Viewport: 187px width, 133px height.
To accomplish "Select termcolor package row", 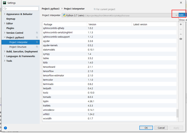I will click(x=109, y=80).
